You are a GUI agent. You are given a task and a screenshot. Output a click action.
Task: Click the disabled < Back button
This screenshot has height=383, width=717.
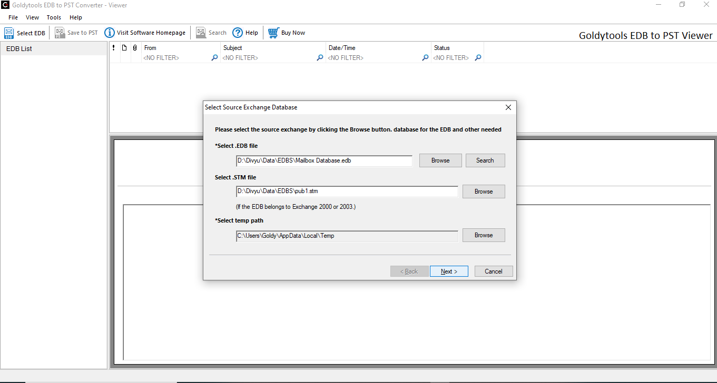(409, 271)
